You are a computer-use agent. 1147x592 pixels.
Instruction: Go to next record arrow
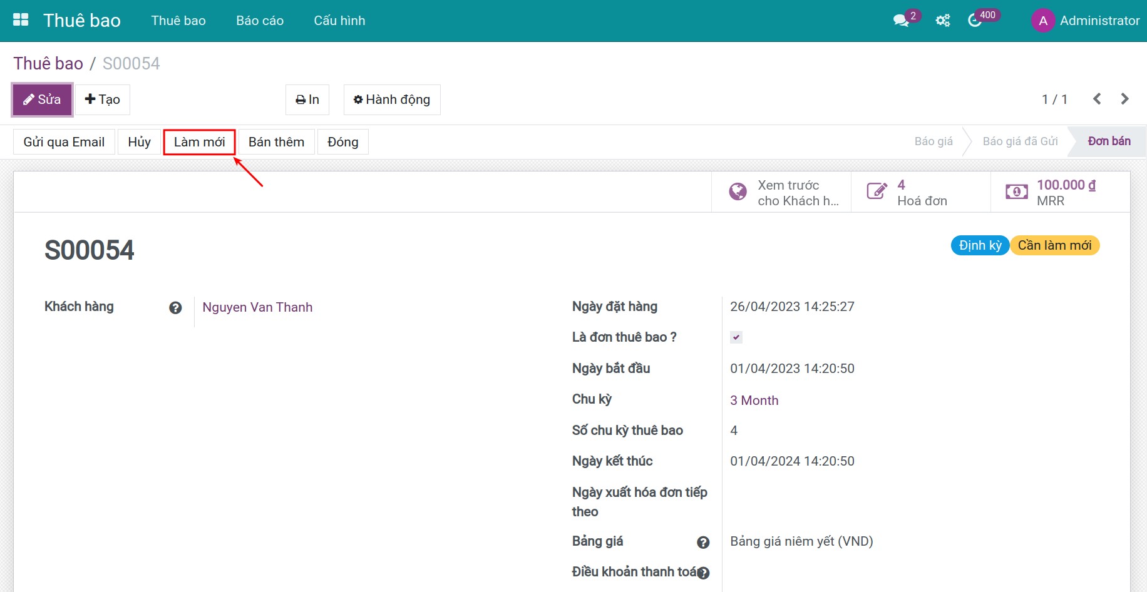pyautogui.click(x=1124, y=99)
